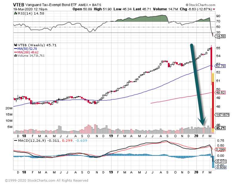Image resolution: width=234 pixels, height=184 pixels.
Task: Click the High 51.90 value
Action: (x=103, y=9)
